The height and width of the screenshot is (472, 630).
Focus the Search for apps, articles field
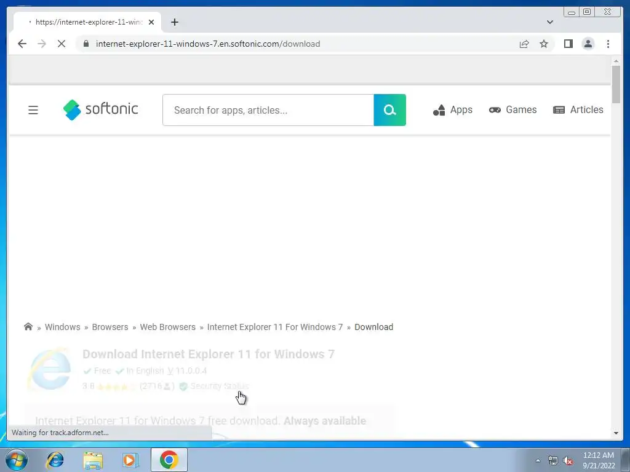click(x=268, y=110)
